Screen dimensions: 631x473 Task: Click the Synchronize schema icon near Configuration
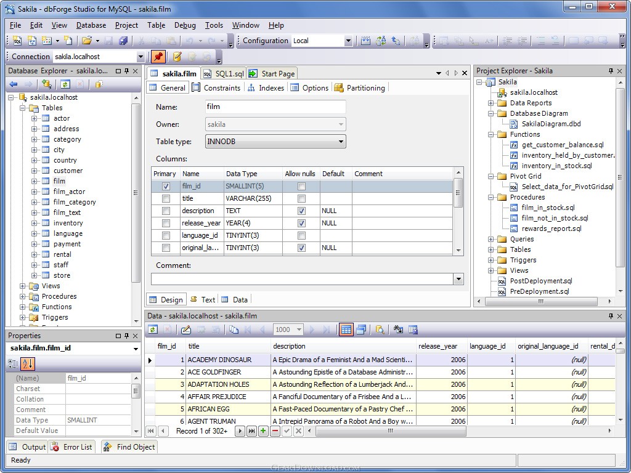pos(381,41)
